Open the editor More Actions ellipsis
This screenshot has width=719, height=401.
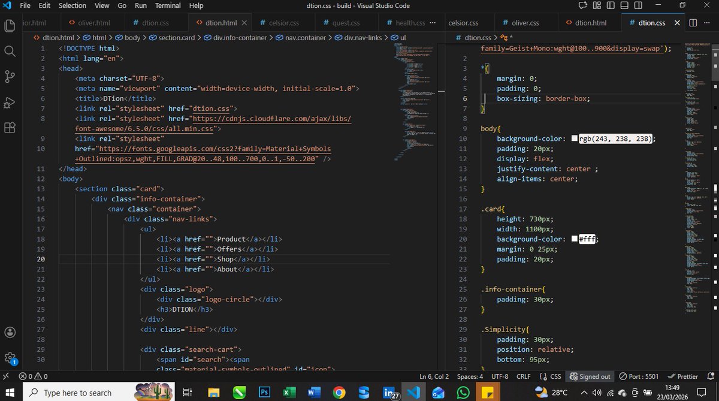tap(708, 23)
